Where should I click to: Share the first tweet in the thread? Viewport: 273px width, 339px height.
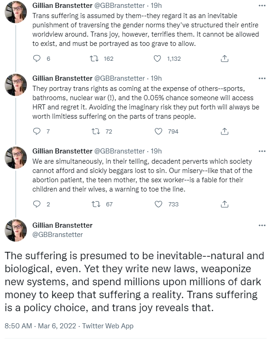coord(224,58)
